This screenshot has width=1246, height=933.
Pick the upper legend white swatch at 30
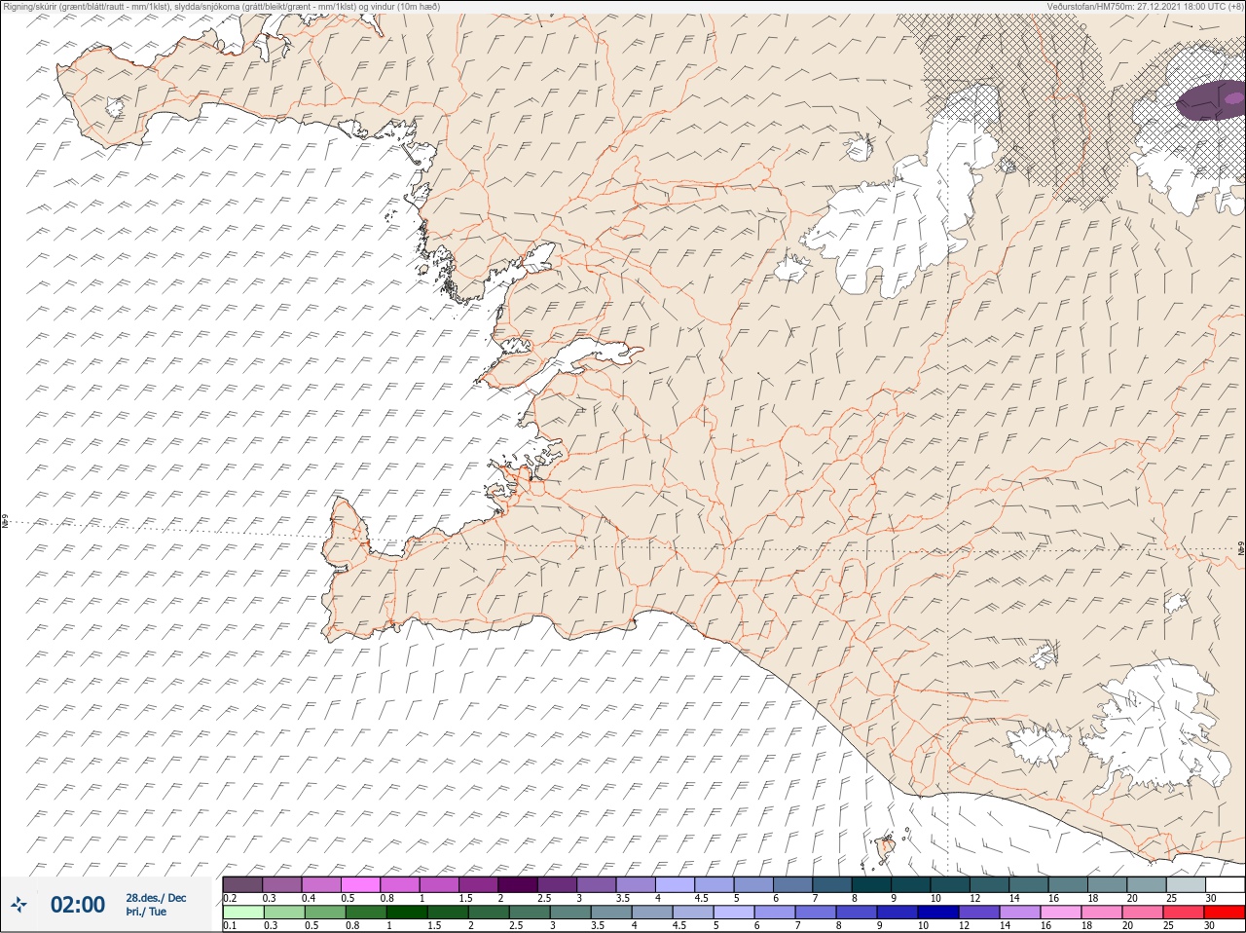point(1226,884)
